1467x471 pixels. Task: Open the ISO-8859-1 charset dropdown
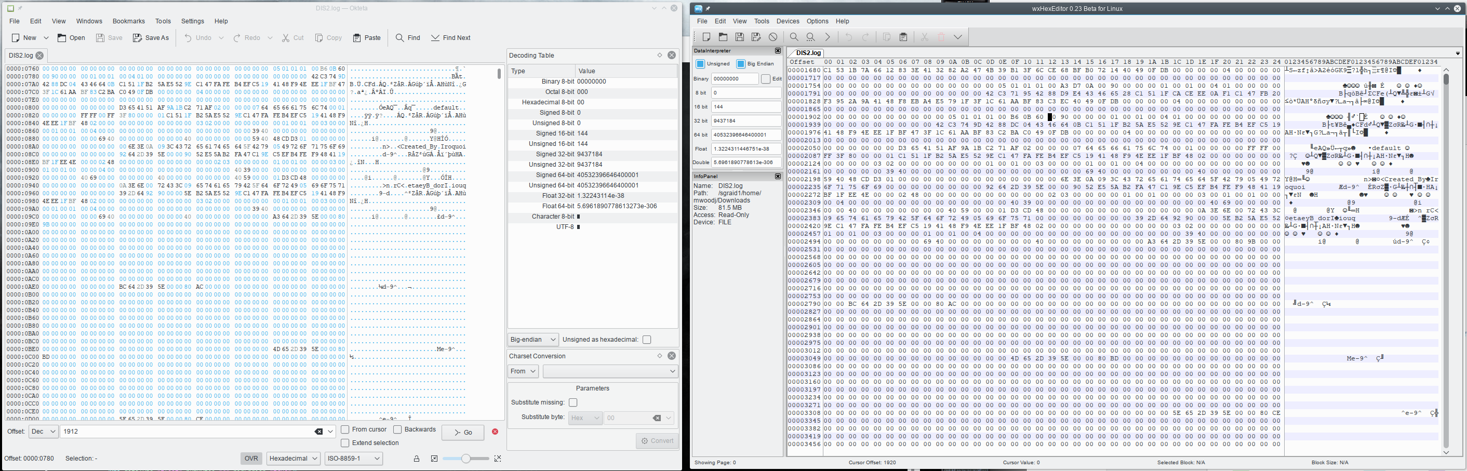(x=353, y=459)
